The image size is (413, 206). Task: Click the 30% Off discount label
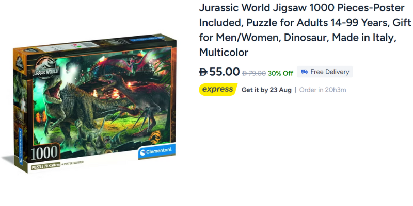pos(280,73)
